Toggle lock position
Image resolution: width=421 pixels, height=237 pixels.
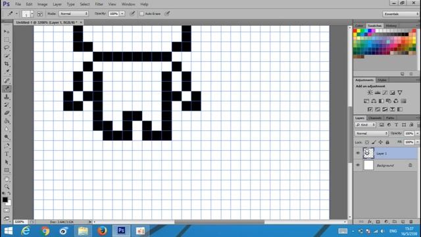(x=380, y=142)
